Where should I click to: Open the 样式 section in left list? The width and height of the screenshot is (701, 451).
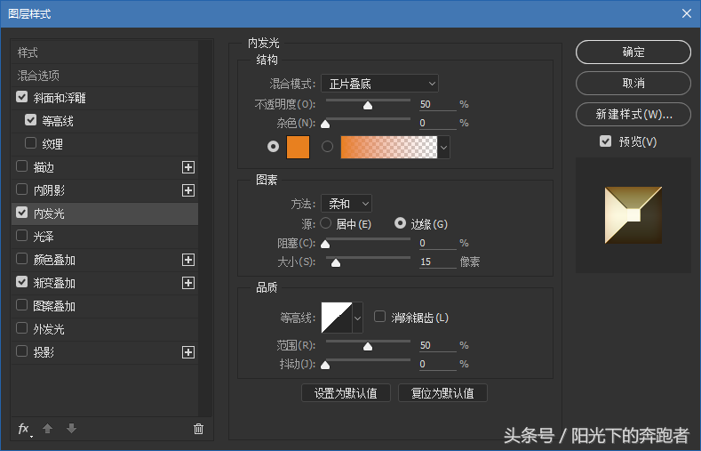pyautogui.click(x=105, y=52)
